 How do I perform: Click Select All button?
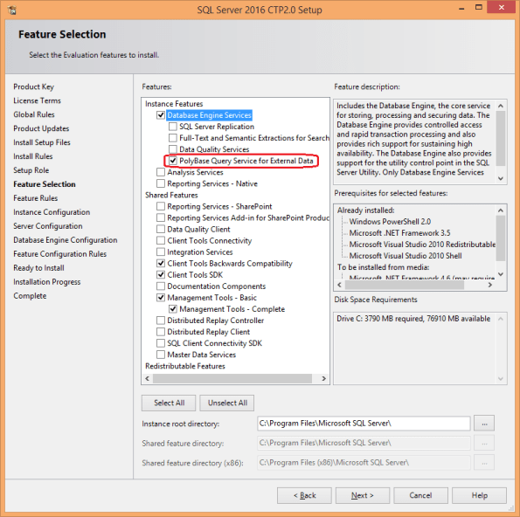pos(169,403)
